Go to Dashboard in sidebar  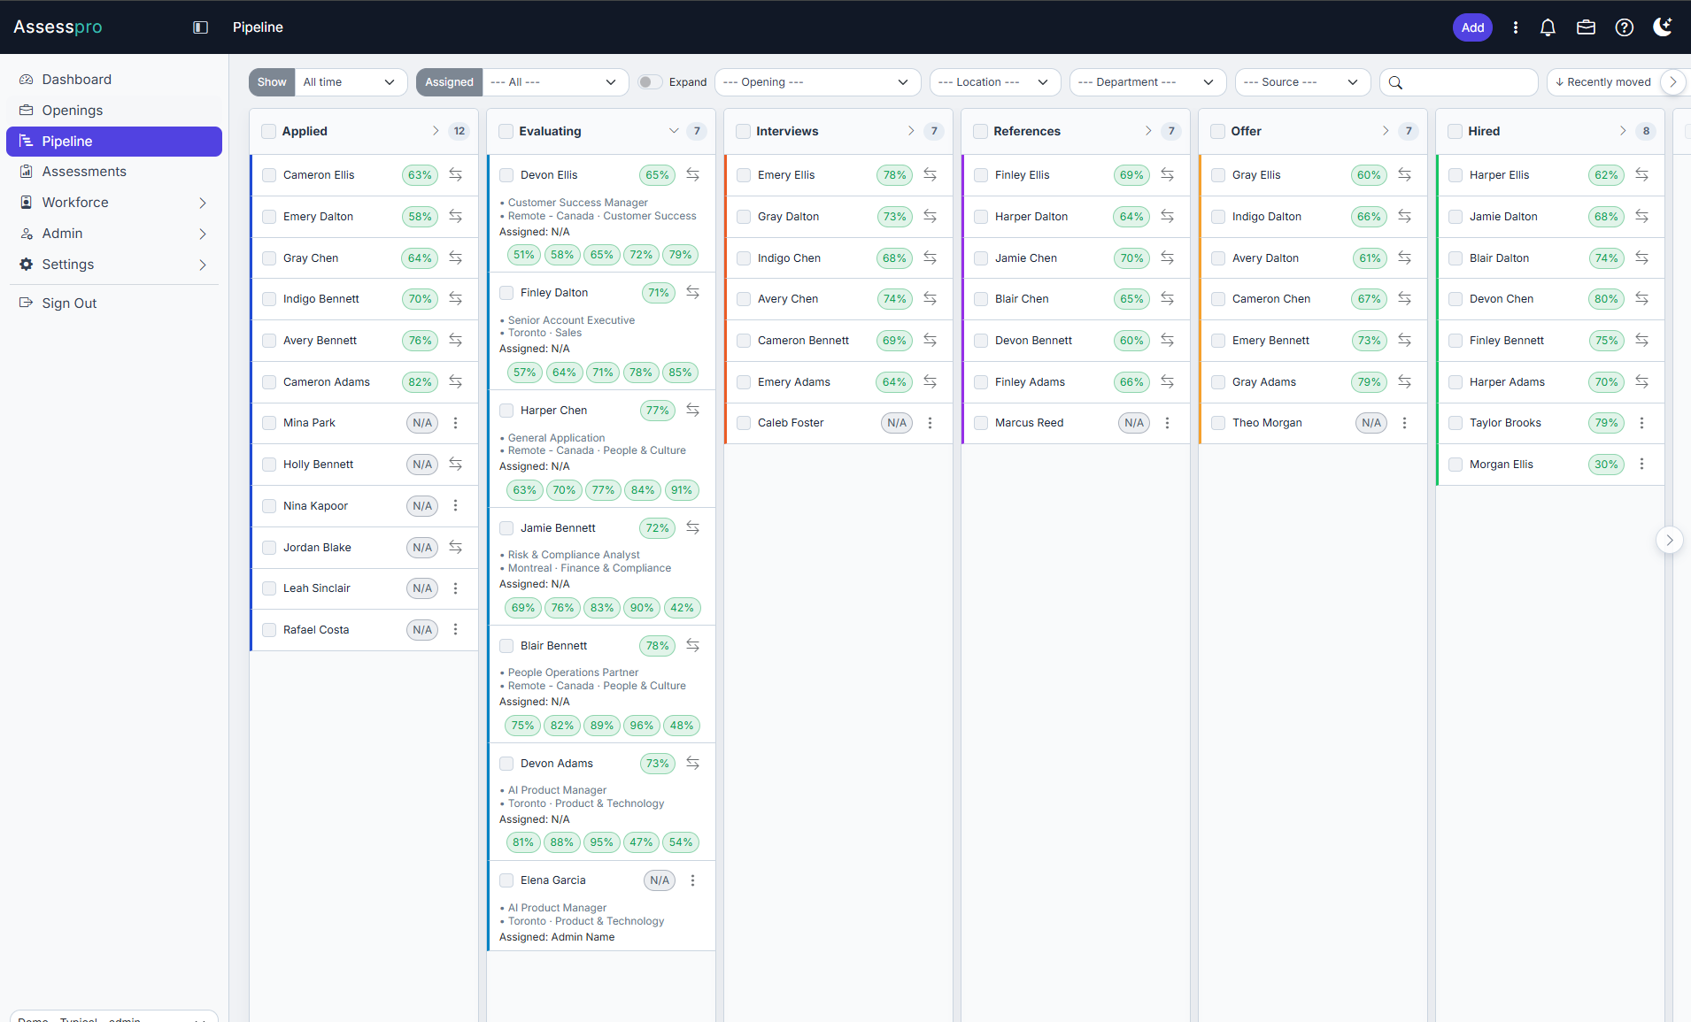click(x=114, y=80)
